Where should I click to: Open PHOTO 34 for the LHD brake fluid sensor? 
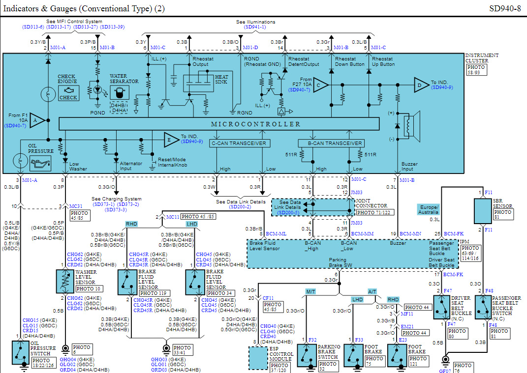220,293
